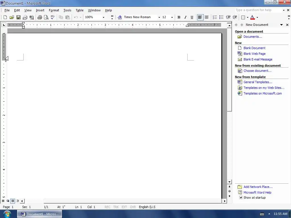Open Microsoft Word Help link
This screenshot has height=218, width=291.
point(257,192)
